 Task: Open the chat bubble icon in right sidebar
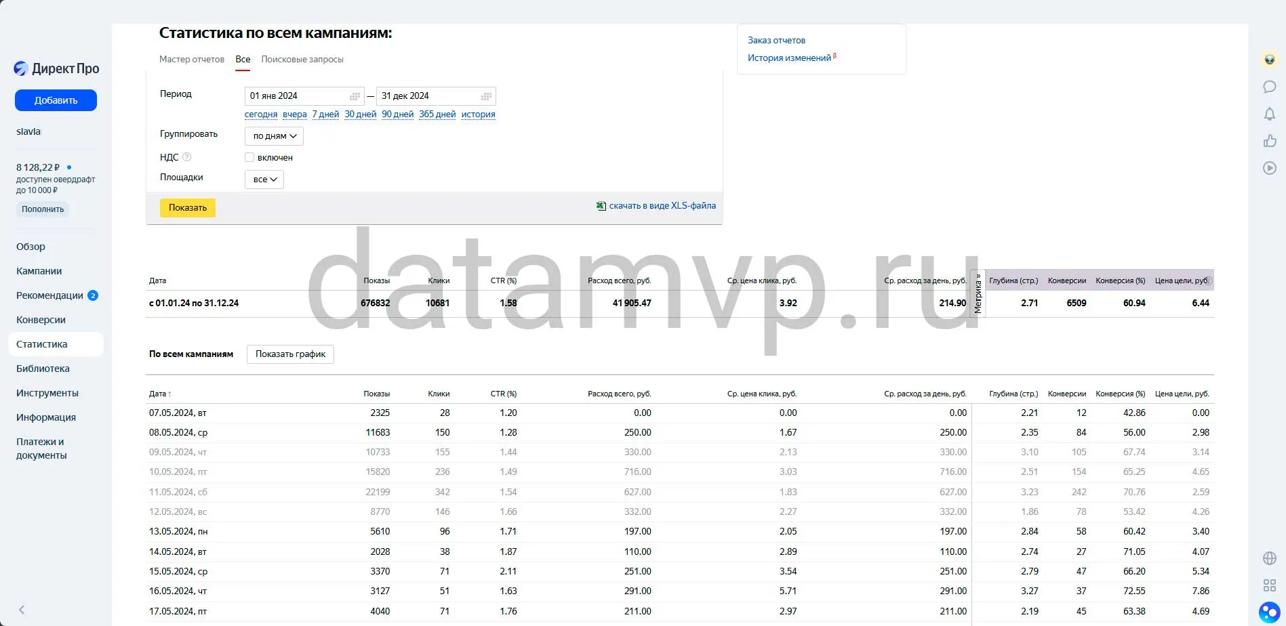point(1269,87)
